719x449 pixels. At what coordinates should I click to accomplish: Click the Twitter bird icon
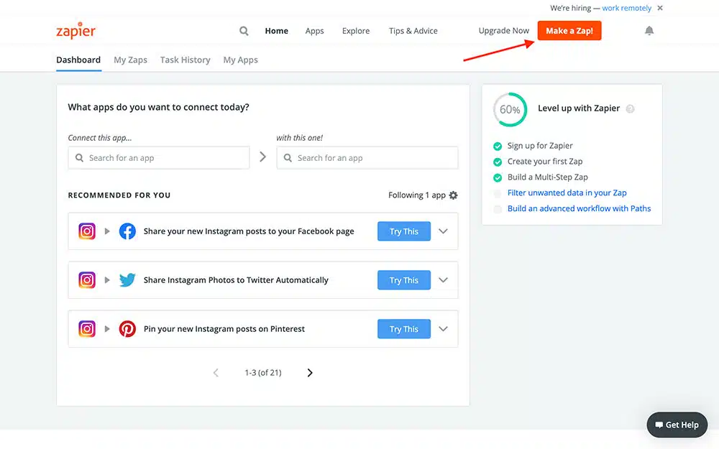pos(127,280)
